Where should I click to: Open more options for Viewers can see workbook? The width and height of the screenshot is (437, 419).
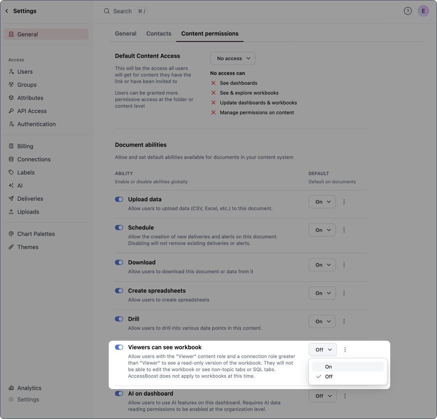click(x=345, y=350)
